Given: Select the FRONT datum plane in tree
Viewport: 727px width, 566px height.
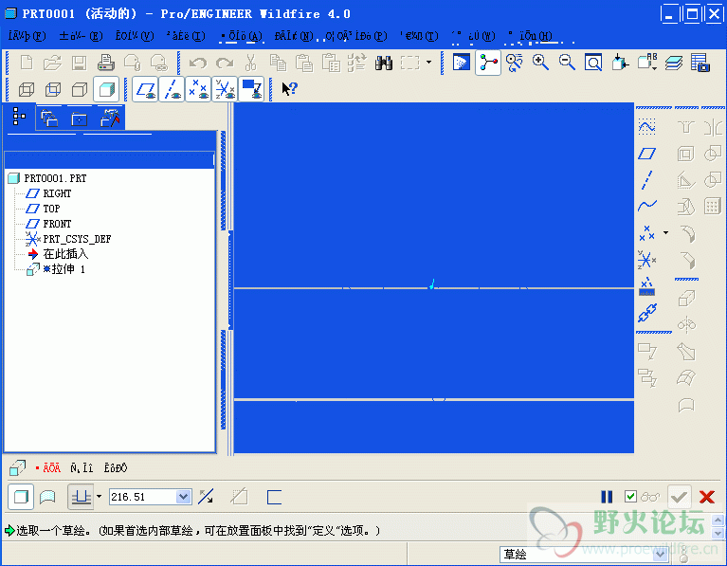Looking at the screenshot, I should tap(57, 224).
